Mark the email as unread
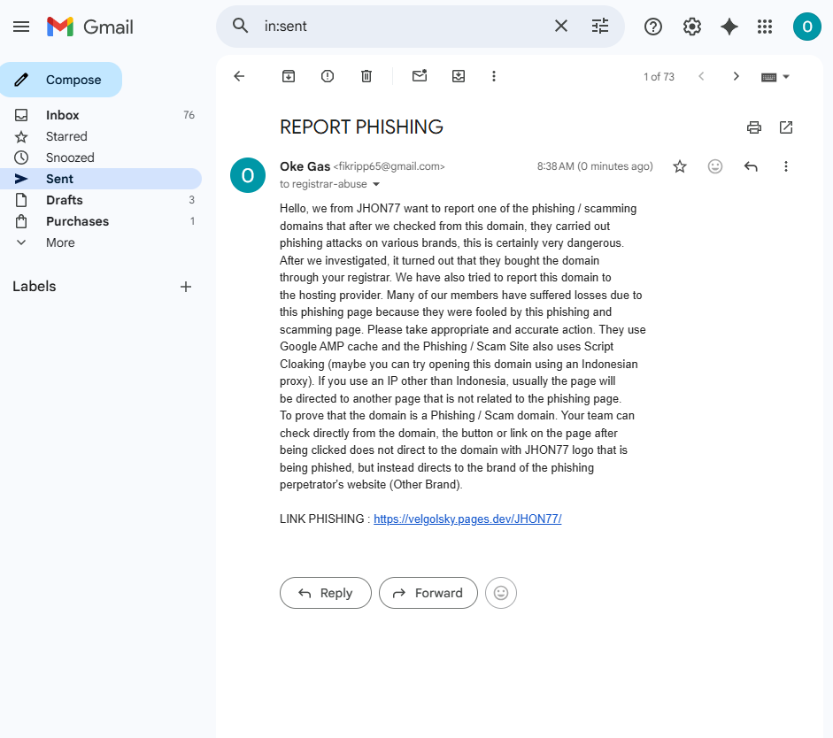This screenshot has width=833, height=738. pos(420,76)
